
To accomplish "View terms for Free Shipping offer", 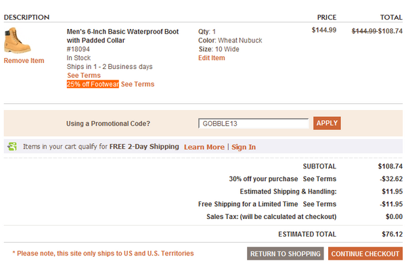I will point(319,204).
